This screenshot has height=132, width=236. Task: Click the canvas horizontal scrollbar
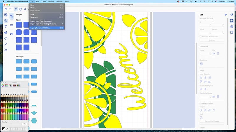[121, 129]
